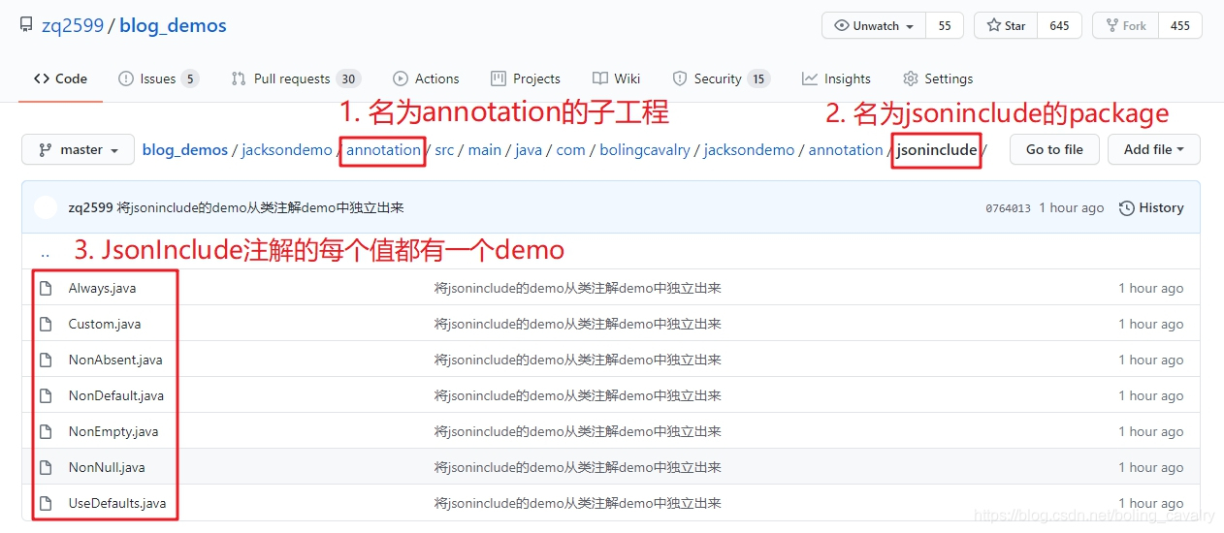The image size is (1224, 533).
Task: Expand the master branch selector
Action: click(x=79, y=150)
